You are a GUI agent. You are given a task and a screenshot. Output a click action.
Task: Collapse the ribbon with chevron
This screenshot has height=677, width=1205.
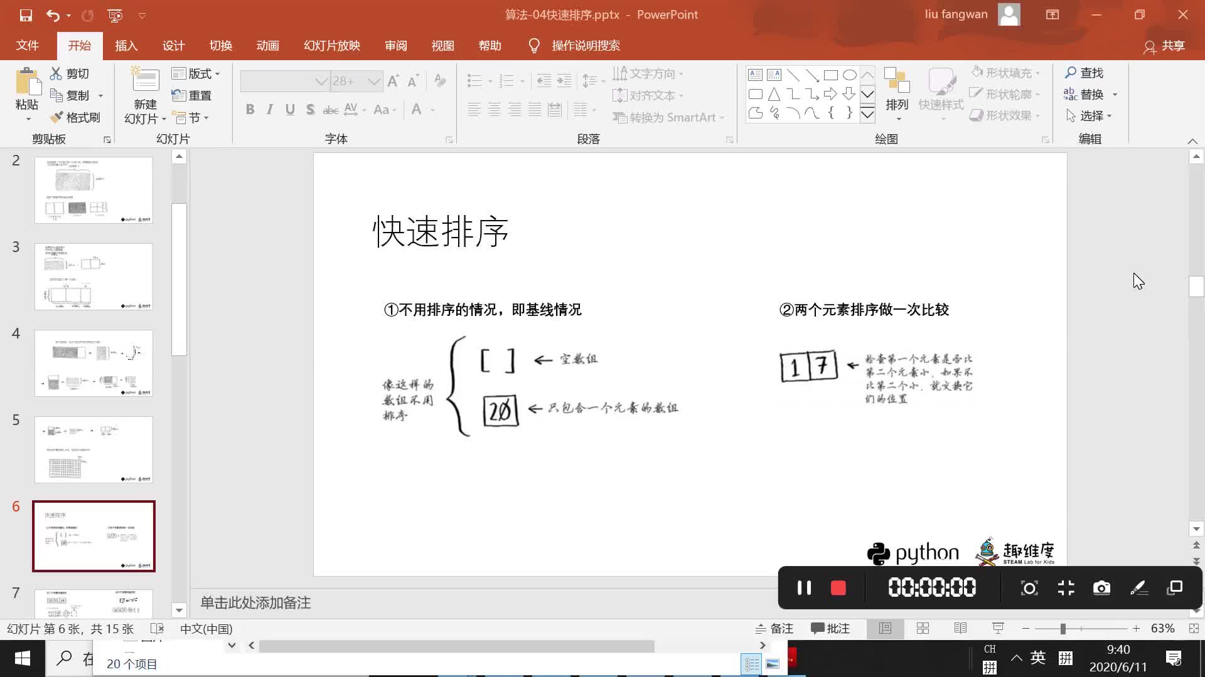[x=1192, y=141]
